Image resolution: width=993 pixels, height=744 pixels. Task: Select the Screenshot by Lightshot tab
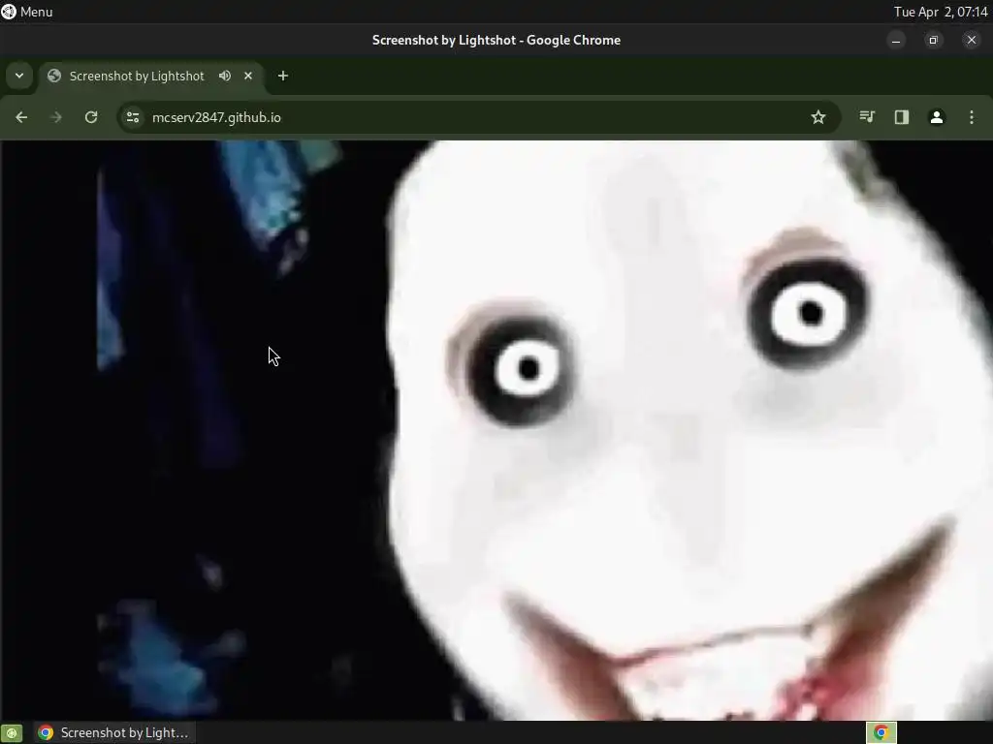coord(152,76)
